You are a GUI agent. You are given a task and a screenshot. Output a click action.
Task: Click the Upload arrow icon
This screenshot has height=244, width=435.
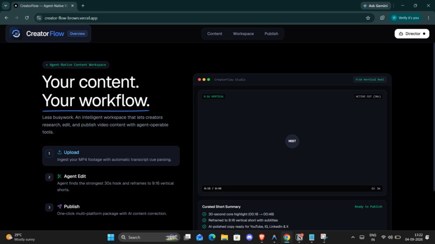click(59, 152)
